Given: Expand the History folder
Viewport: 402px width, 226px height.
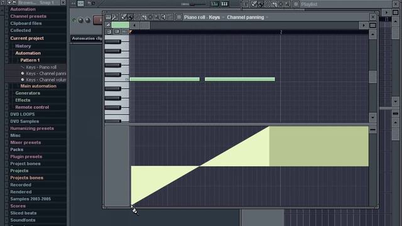Looking at the screenshot, I should (x=23, y=46).
